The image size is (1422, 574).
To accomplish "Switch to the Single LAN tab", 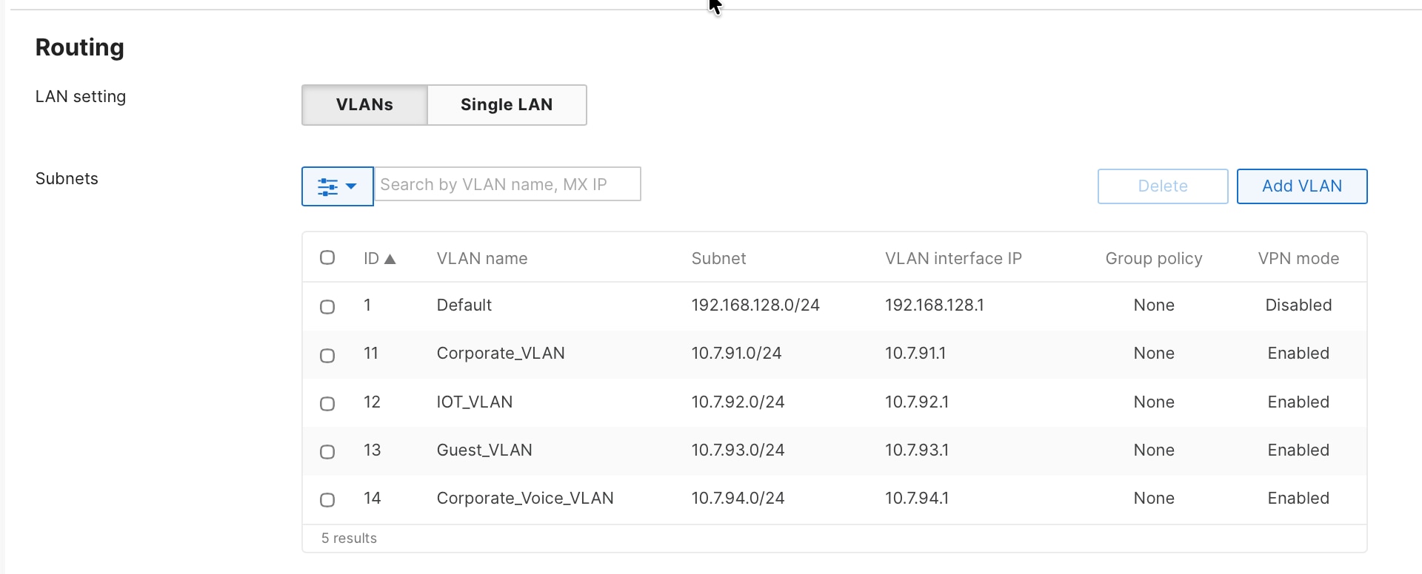I will click(x=507, y=104).
